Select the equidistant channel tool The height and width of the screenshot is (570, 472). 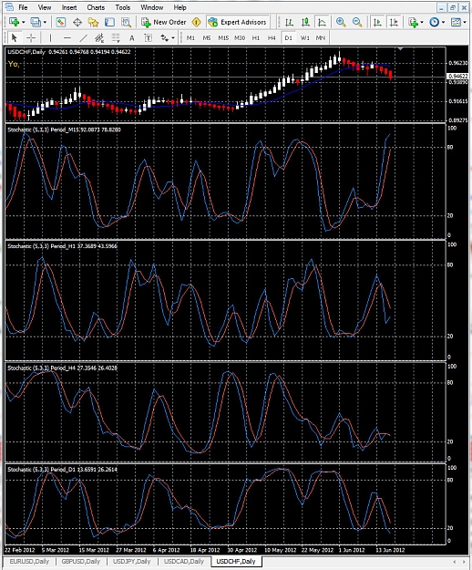pos(99,37)
